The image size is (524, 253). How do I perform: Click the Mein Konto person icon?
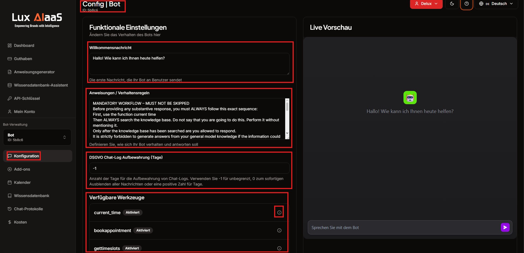click(x=10, y=112)
